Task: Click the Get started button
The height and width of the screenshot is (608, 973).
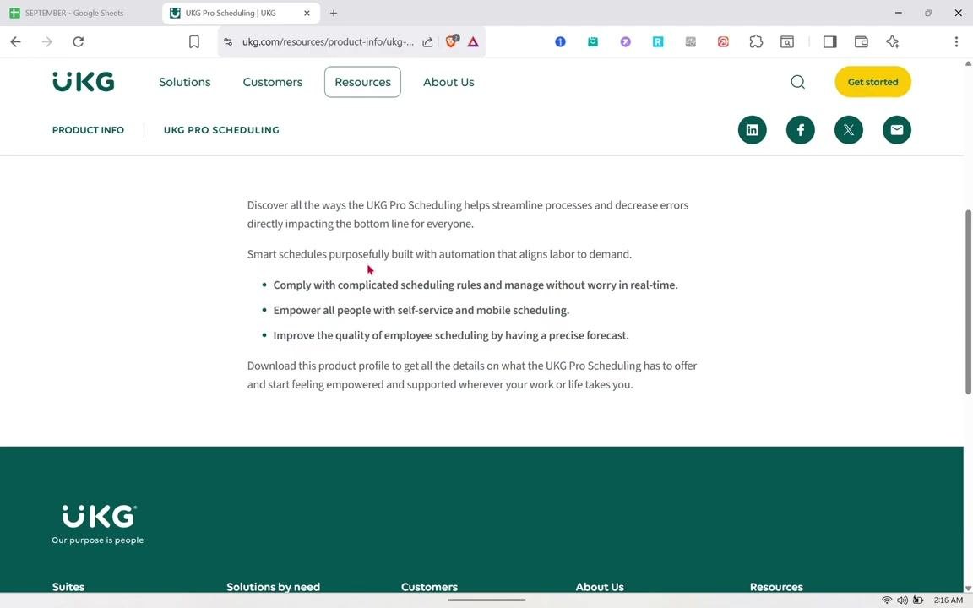Action: (873, 82)
